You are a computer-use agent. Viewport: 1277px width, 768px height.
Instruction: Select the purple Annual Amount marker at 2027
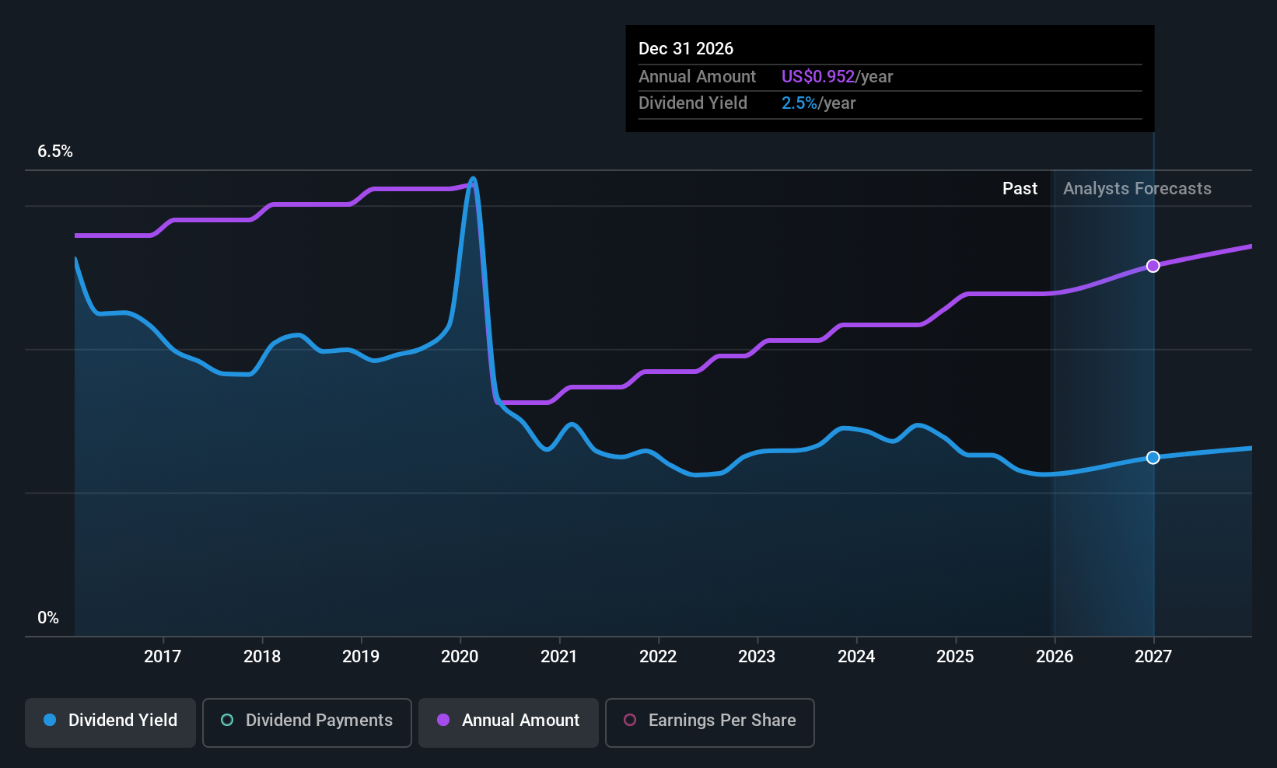click(1153, 266)
